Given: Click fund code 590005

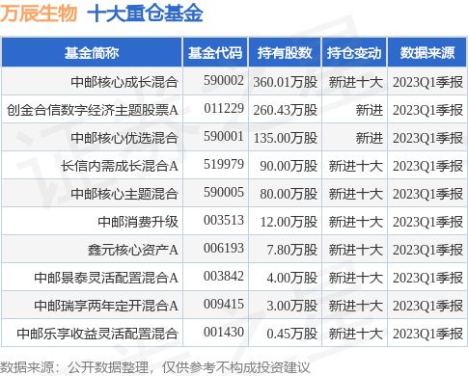Looking at the screenshot, I should click(224, 192).
